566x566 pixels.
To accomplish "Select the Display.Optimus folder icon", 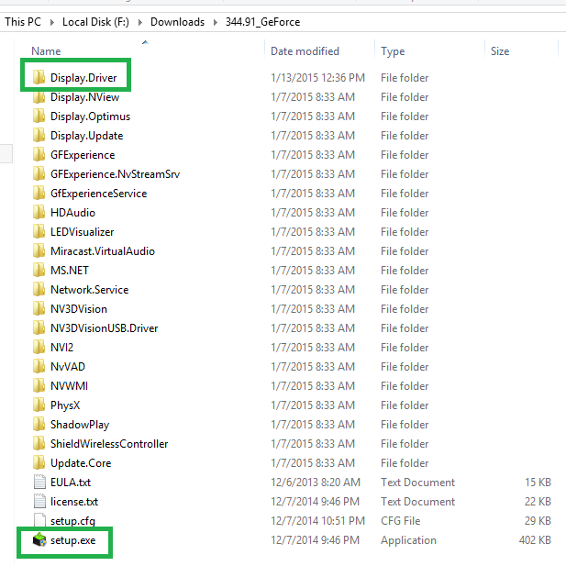I will coord(39,116).
